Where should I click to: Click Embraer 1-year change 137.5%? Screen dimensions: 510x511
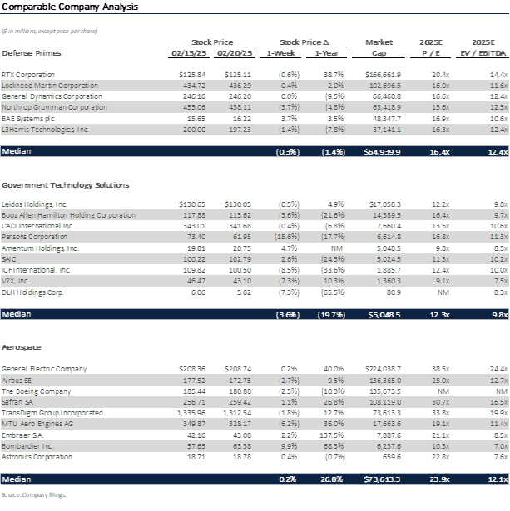[331, 435]
